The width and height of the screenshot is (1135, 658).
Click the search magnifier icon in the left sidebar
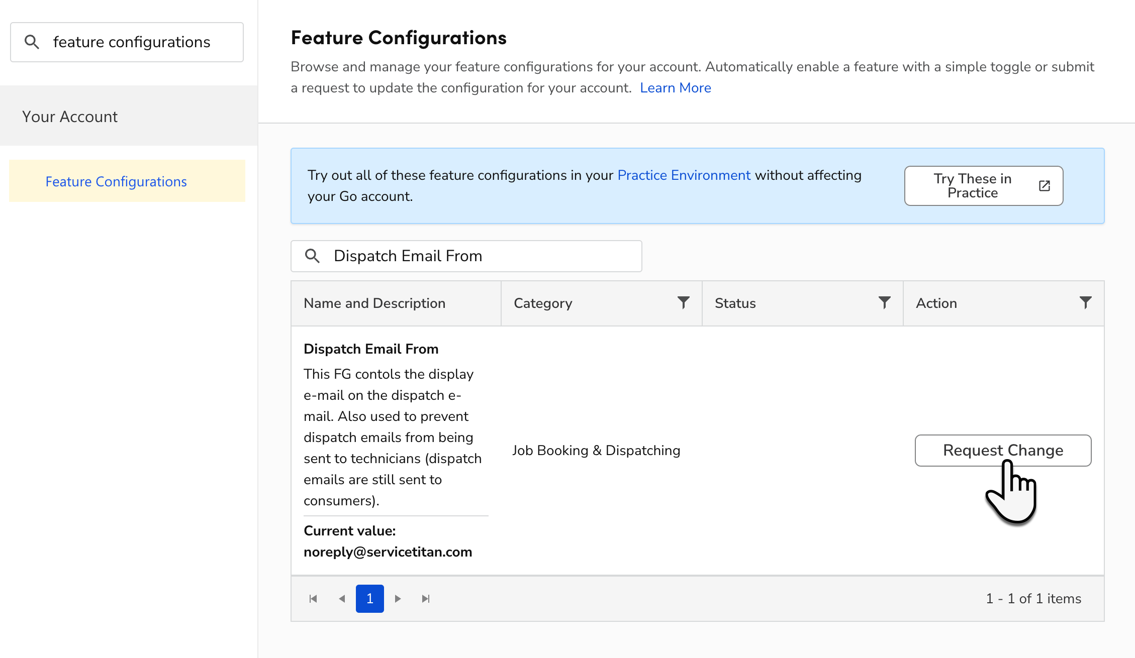[32, 42]
